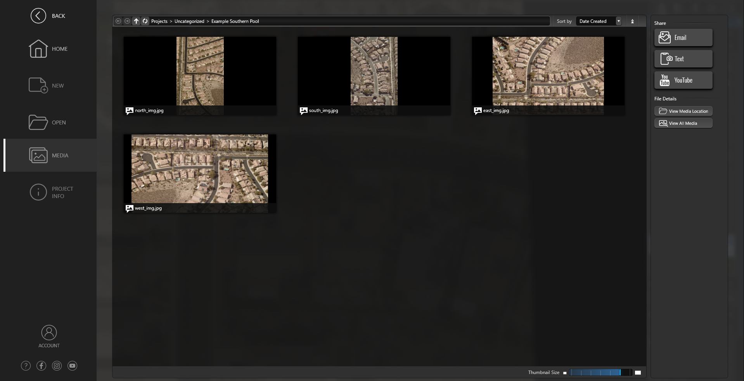744x381 pixels.
Task: Click the navigation back arrow icon
Action: pos(119,21)
